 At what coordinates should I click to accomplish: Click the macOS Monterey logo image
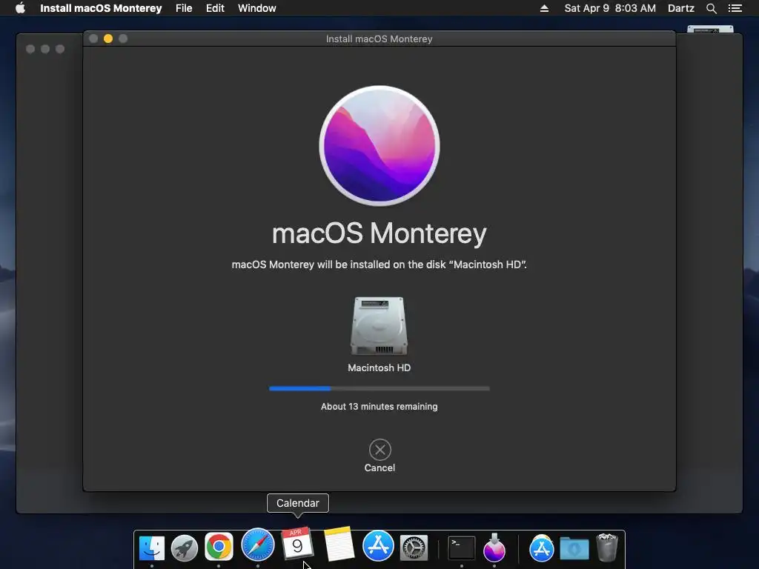[379, 146]
